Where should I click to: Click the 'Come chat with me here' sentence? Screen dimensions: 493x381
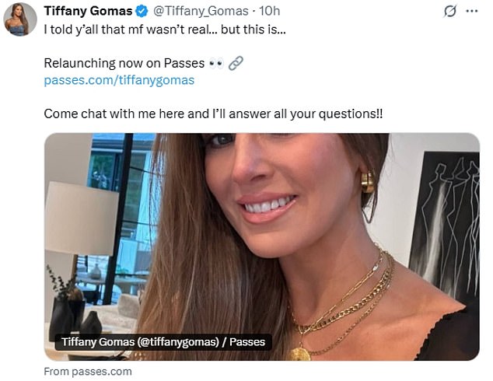(213, 114)
